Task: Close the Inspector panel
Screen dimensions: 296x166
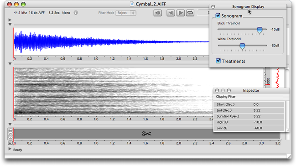Action: point(217,91)
